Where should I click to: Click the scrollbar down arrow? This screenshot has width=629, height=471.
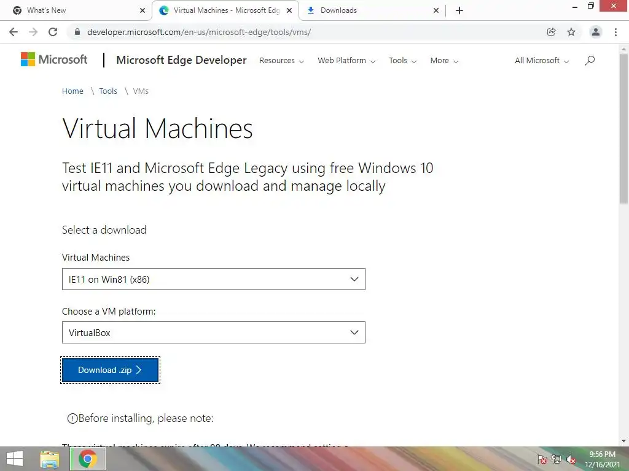(x=623, y=441)
